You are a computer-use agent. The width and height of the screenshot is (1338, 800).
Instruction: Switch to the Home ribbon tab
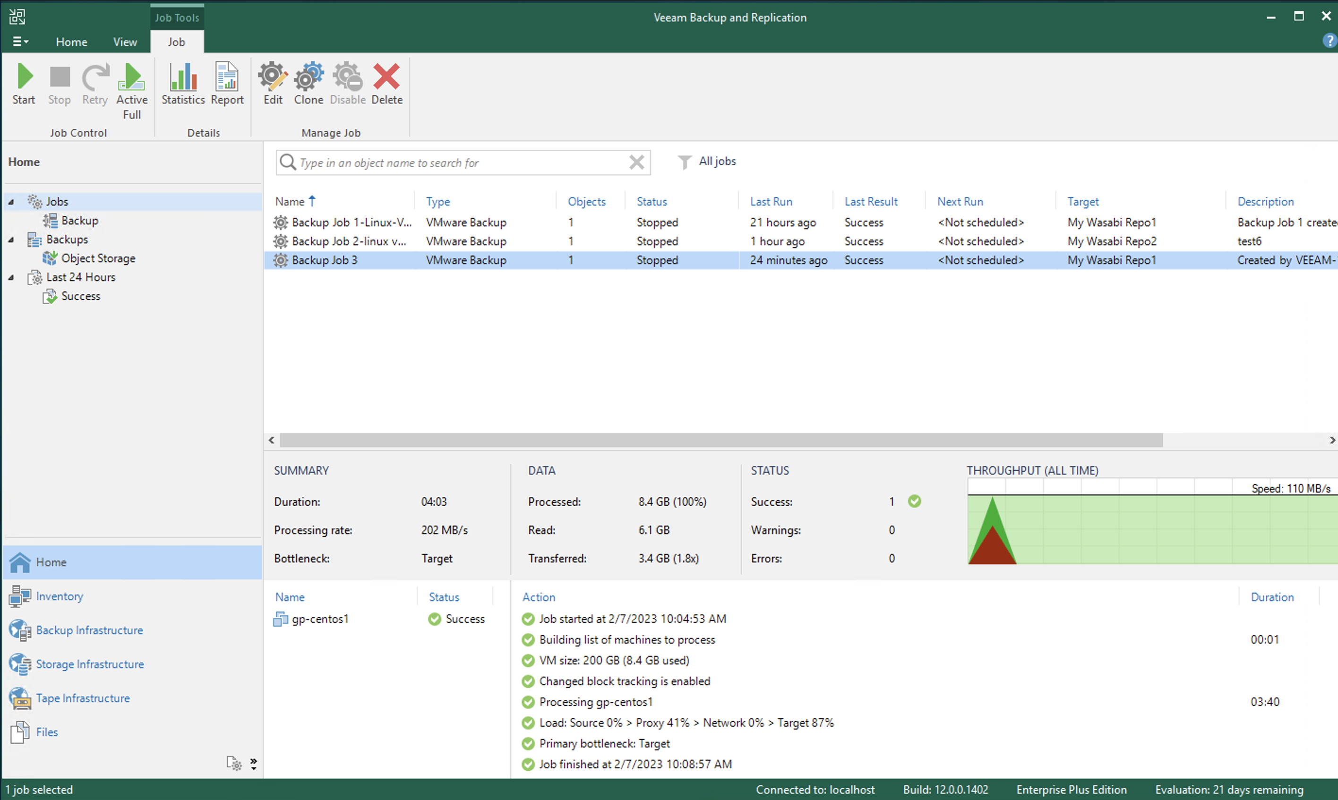click(x=71, y=42)
